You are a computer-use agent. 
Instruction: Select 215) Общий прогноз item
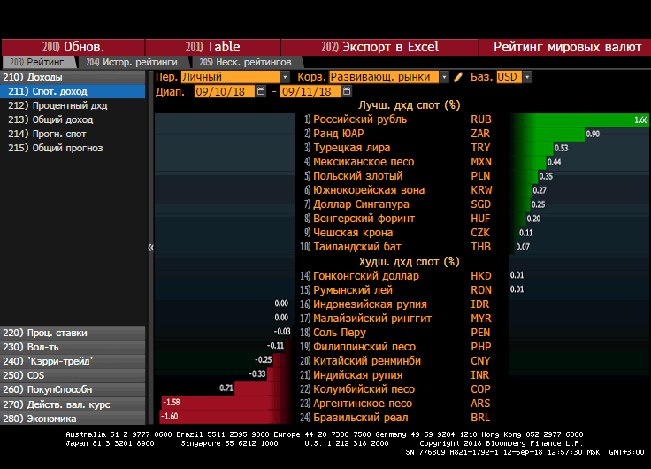point(73,148)
